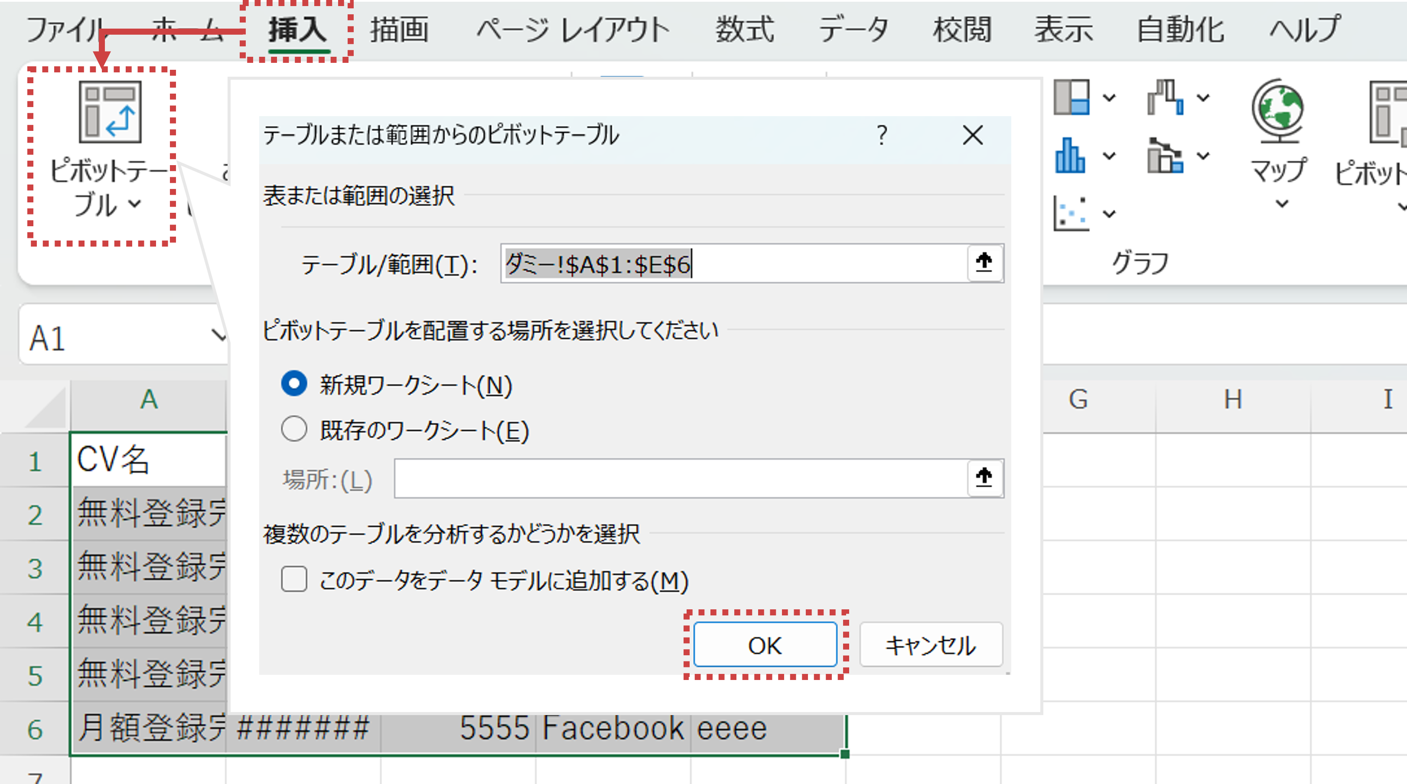Viewport: 1407px width, 784px height.
Task: Select the 既存のワークシート radio button
Action: point(294,429)
